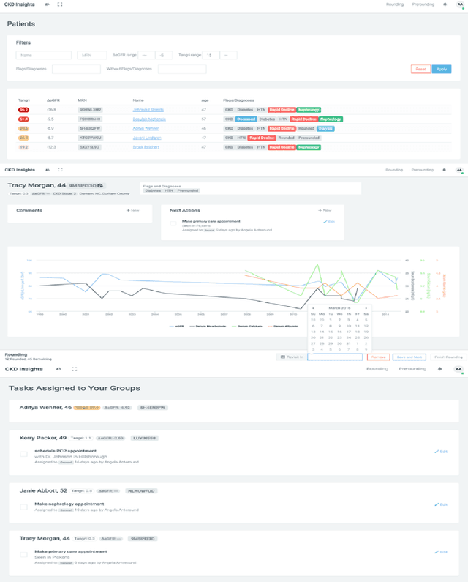Go to next month in the March calendar
The image size is (468, 582).
[367, 307]
